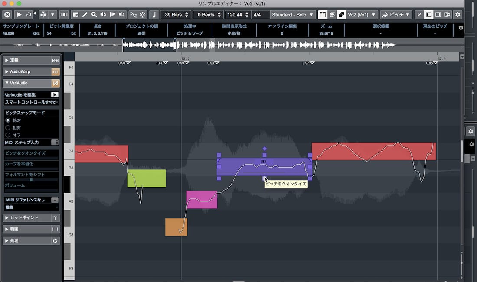This screenshot has width=477, height=282.
Task: Open the ピッチ color scheme dropdown
Action: tap(396, 15)
